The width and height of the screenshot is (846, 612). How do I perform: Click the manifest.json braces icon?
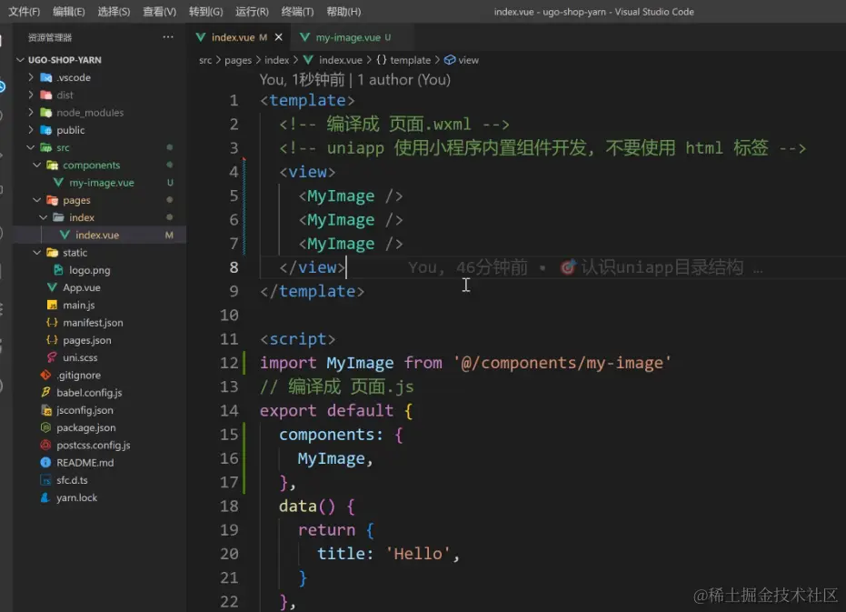pyautogui.click(x=52, y=323)
